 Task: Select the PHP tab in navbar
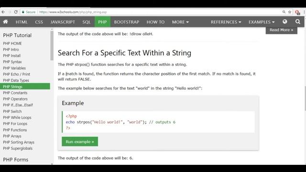102,22
